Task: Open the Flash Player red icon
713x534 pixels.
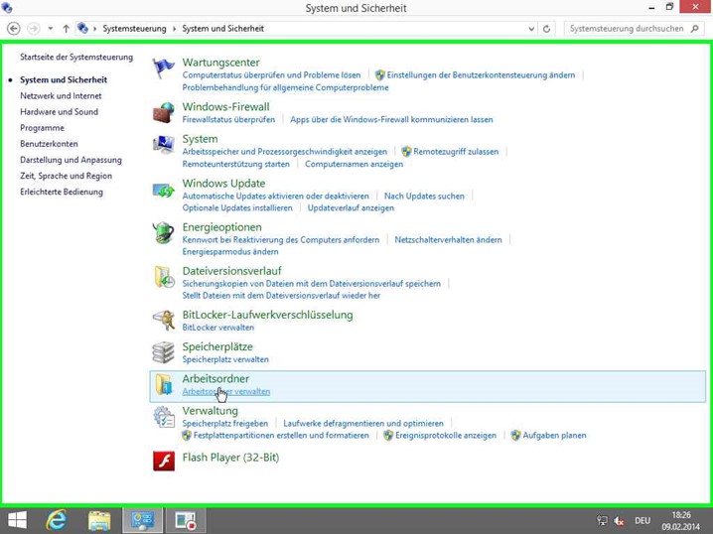Action: click(x=164, y=461)
